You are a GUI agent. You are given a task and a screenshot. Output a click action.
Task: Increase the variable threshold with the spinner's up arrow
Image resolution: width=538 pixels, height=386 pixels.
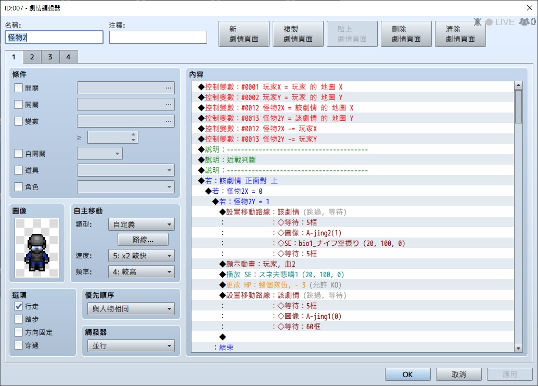click(x=133, y=134)
